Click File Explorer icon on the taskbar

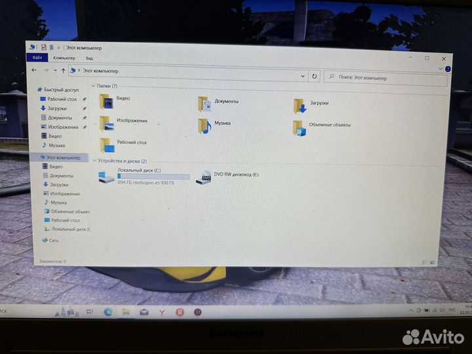[x=126, y=312]
